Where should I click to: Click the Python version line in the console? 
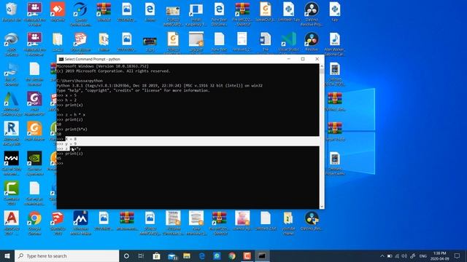[160, 86]
